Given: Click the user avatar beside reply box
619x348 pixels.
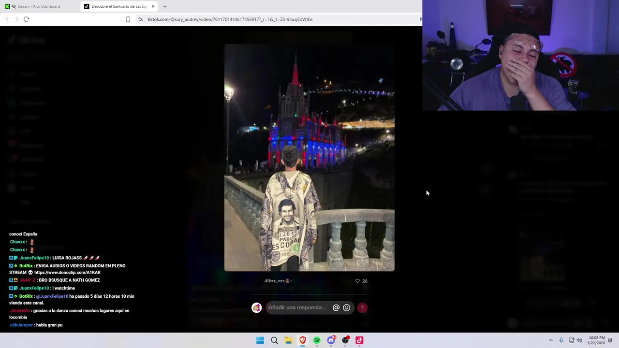Looking at the screenshot, I should (x=256, y=307).
